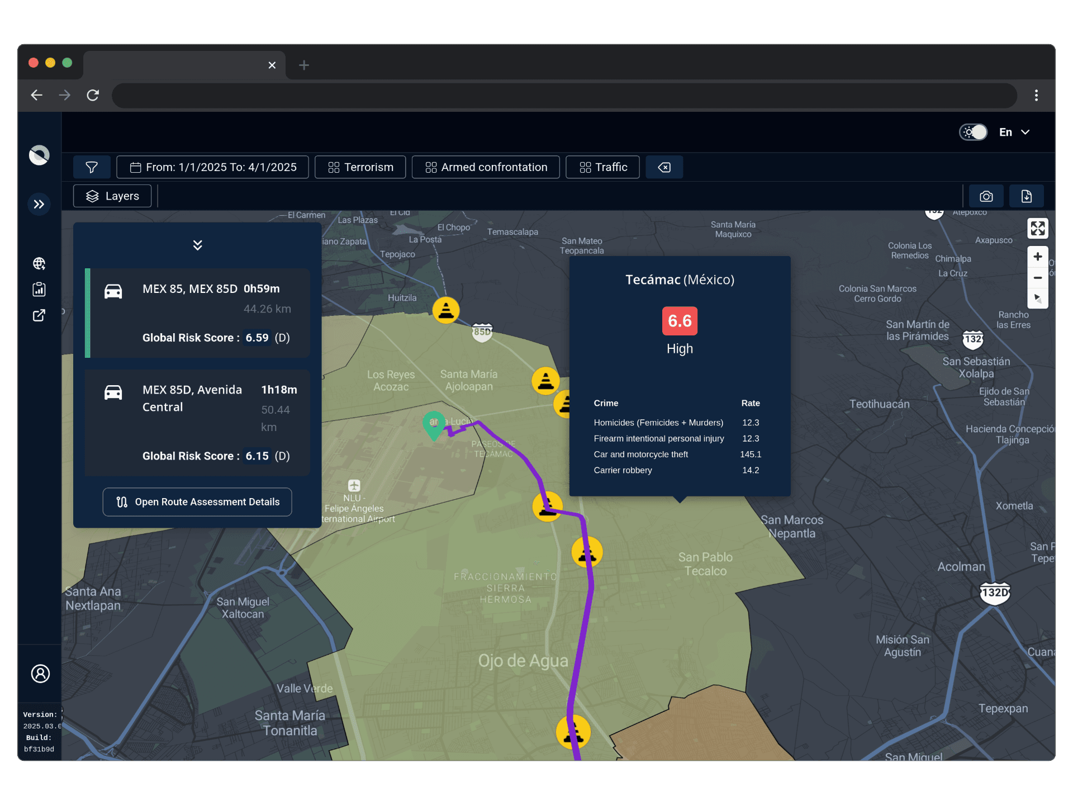Screen dimensions: 1073x805
Task: Click the export document download icon
Action: coord(1026,196)
